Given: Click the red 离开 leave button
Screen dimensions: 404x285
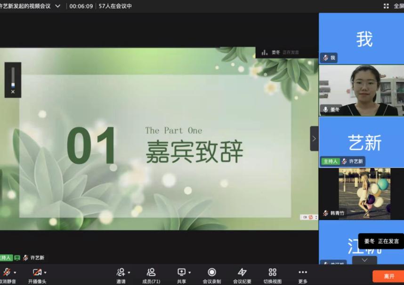Looking at the screenshot, I should point(388,277).
